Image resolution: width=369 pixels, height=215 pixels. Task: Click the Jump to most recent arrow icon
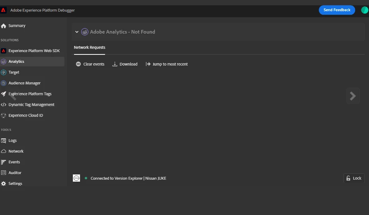tap(148, 64)
